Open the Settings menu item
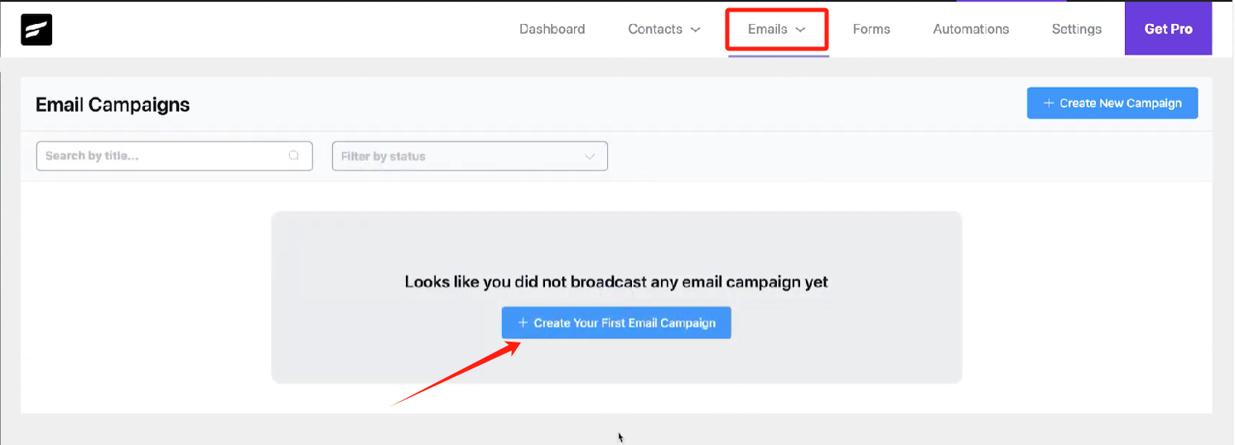This screenshot has height=445, width=1235. point(1076,29)
